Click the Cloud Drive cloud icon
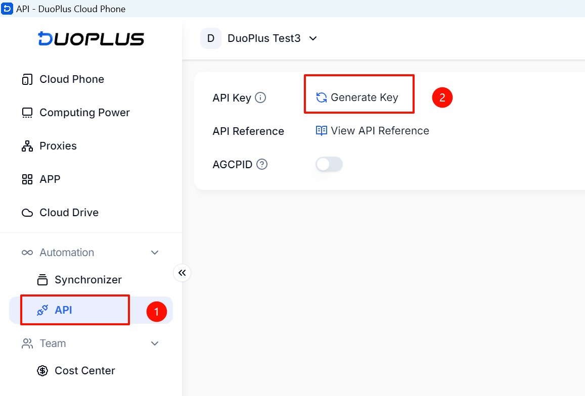 27,213
